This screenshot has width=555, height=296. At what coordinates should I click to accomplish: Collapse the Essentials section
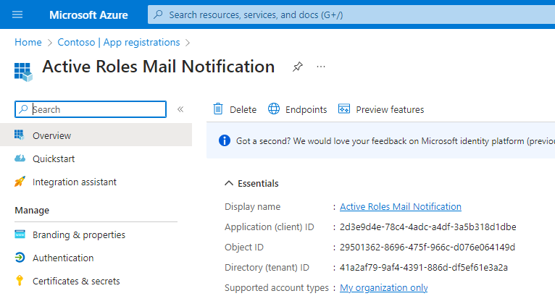tap(251, 184)
